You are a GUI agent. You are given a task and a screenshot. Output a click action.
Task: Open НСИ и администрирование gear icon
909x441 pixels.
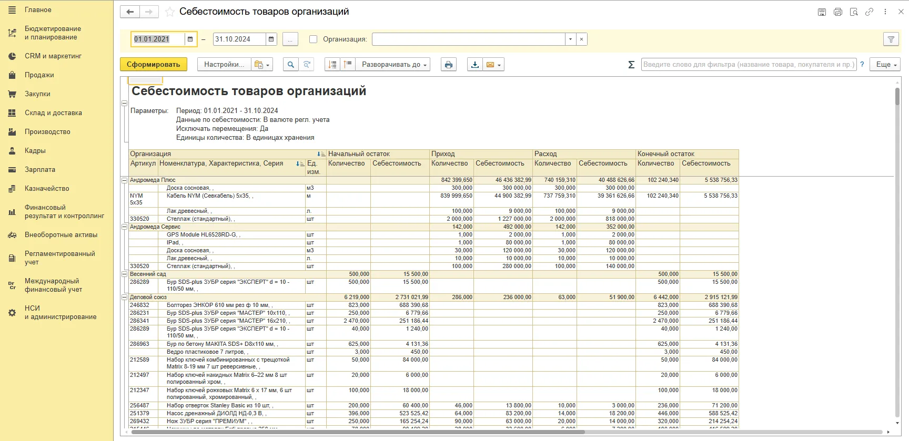(x=12, y=313)
